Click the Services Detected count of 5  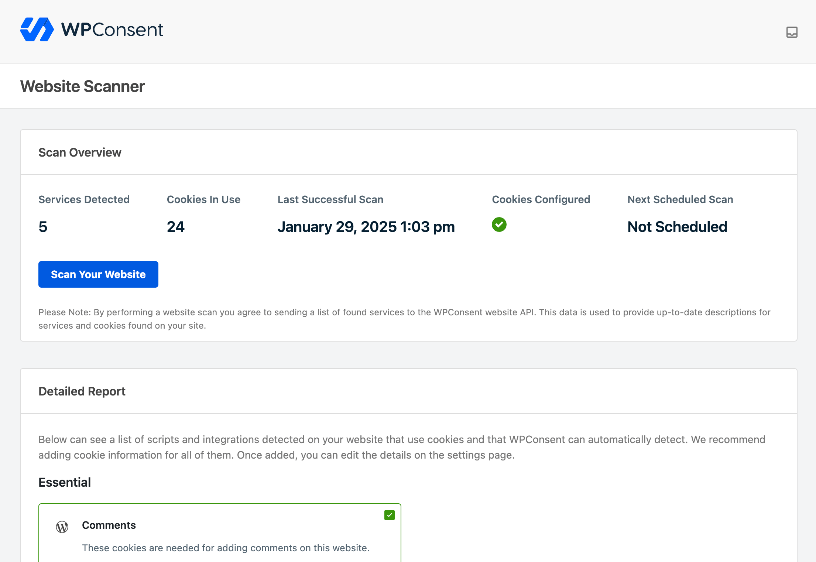(43, 227)
